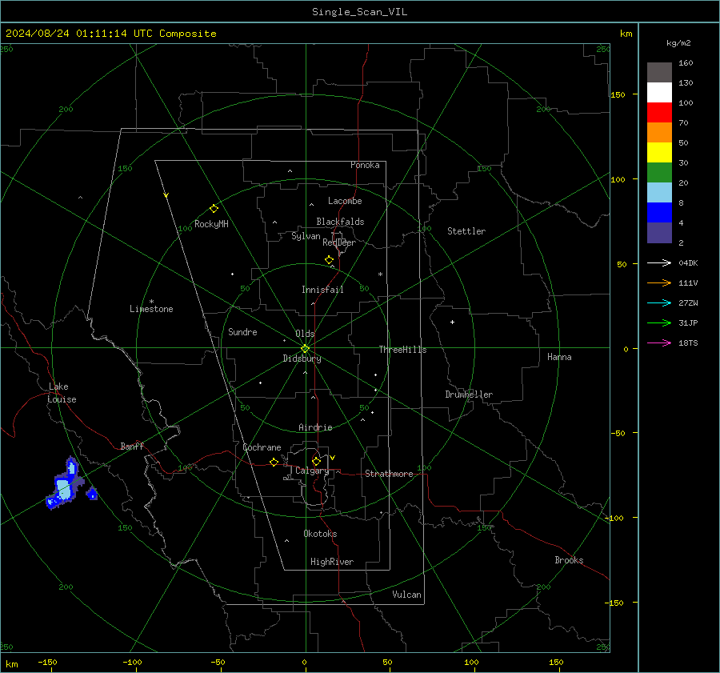Select the grey 160 kg/m2 color swatch
Screen dimensions: 720x673
click(659, 73)
